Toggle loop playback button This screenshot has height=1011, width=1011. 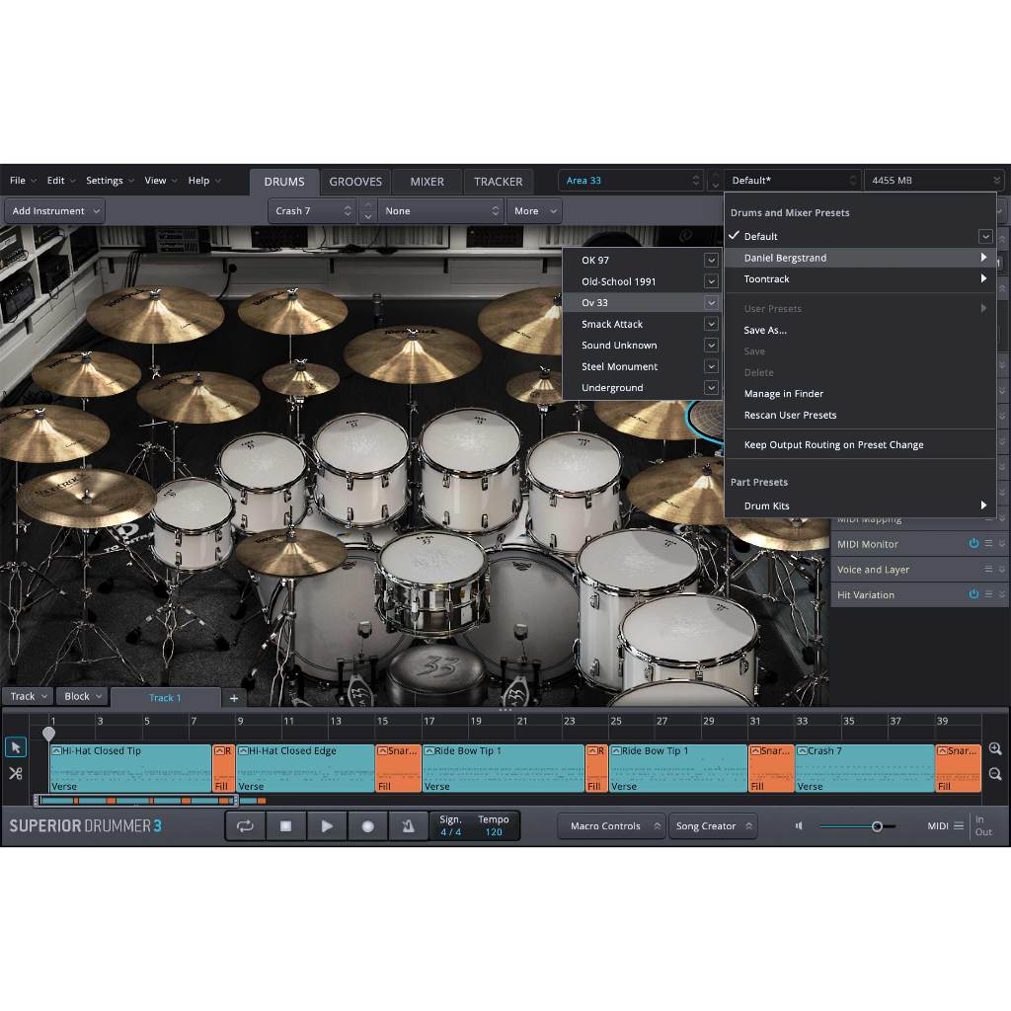click(x=245, y=826)
